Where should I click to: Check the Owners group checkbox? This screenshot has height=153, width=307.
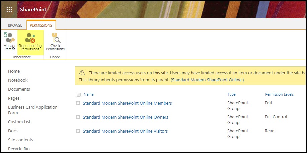(78, 117)
